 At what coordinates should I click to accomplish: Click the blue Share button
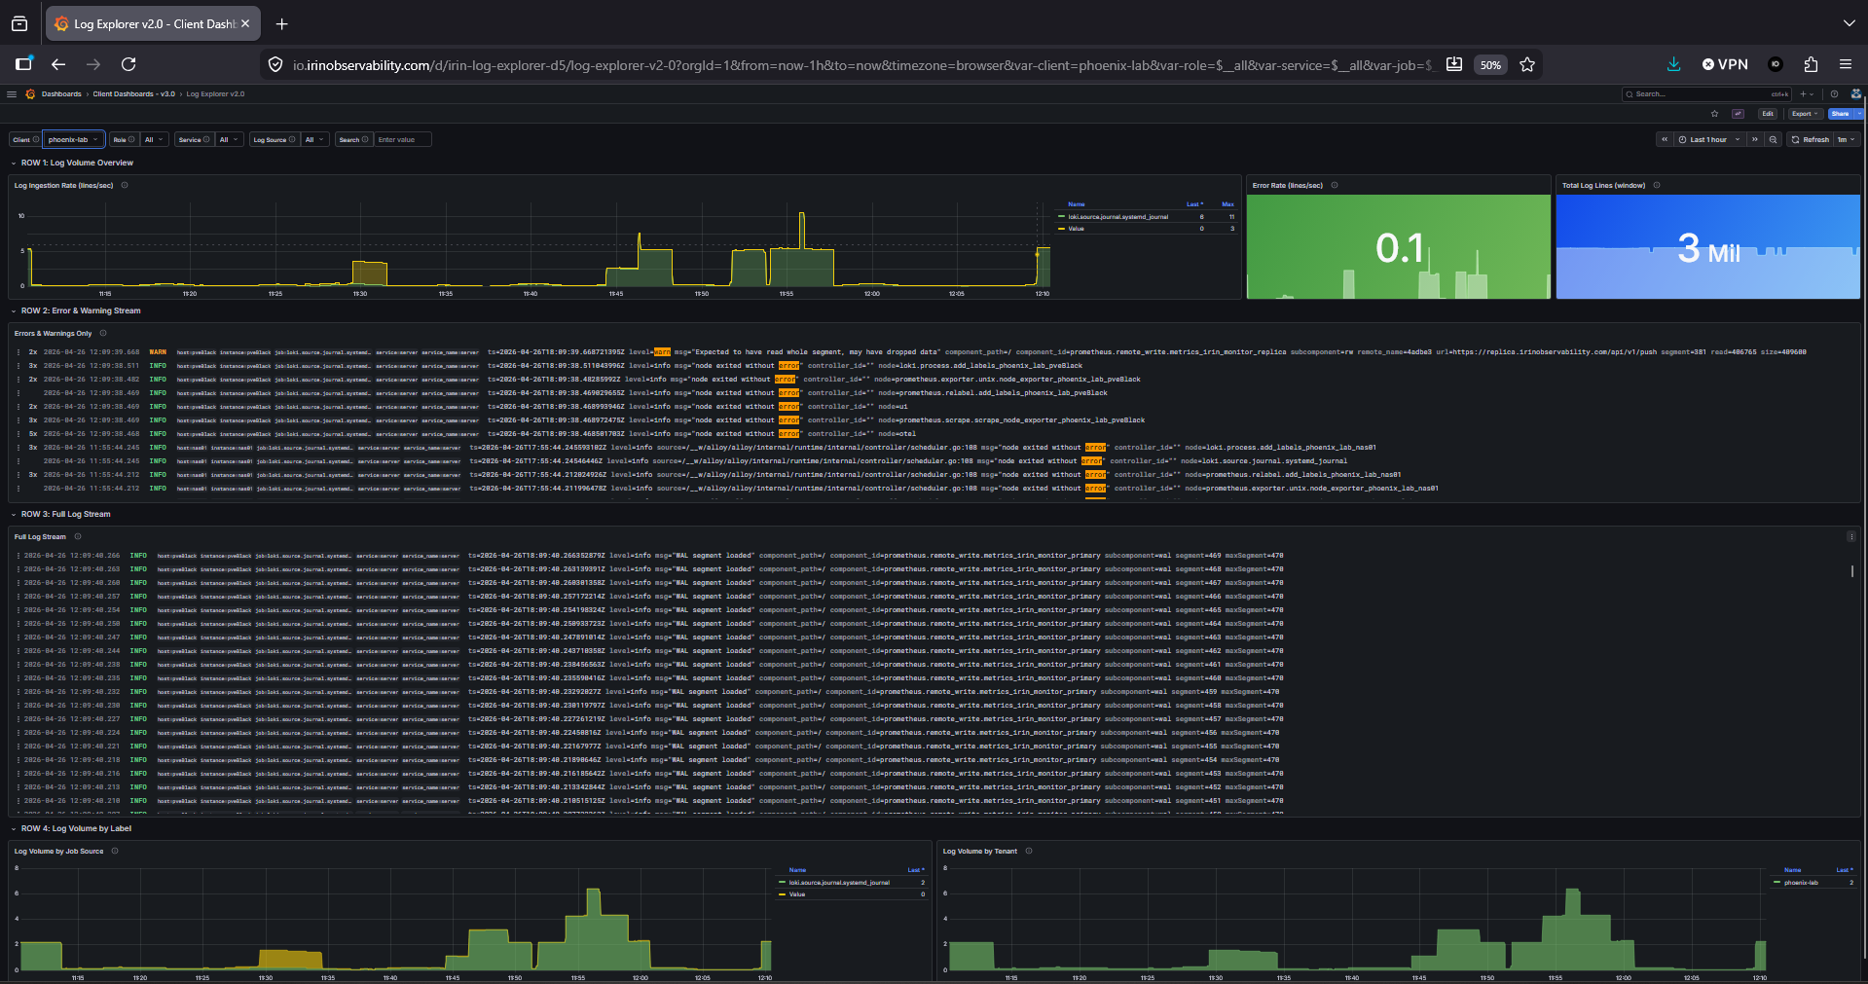(x=1840, y=114)
